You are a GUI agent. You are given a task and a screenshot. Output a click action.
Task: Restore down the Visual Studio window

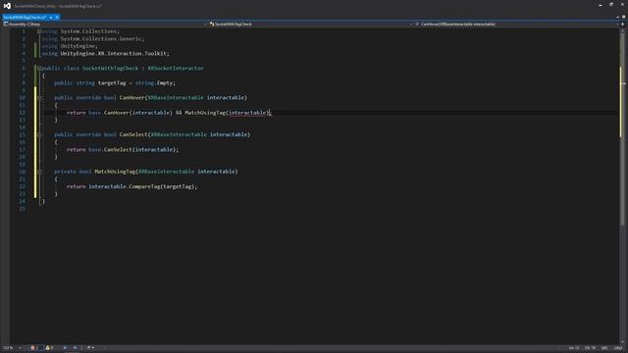pyautogui.click(x=611, y=5)
